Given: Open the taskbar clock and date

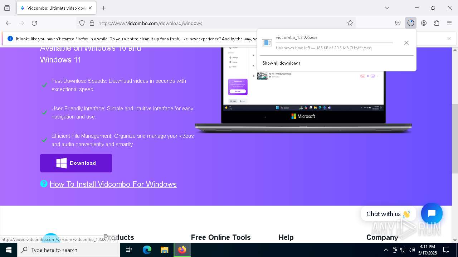Looking at the screenshot, I should (x=427, y=250).
